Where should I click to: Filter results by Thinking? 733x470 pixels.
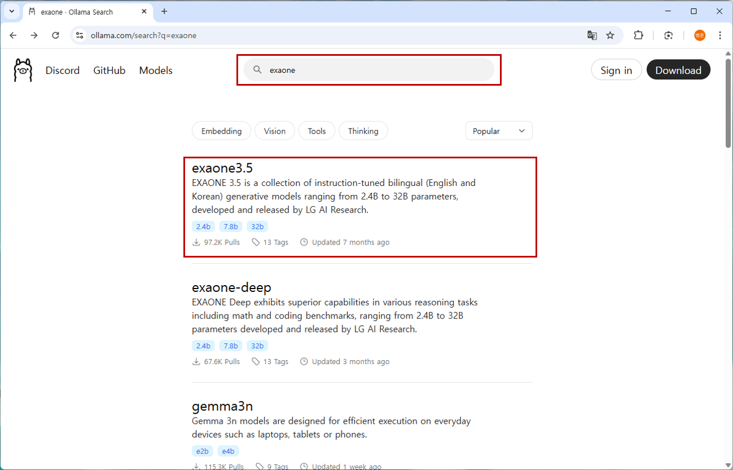click(363, 131)
